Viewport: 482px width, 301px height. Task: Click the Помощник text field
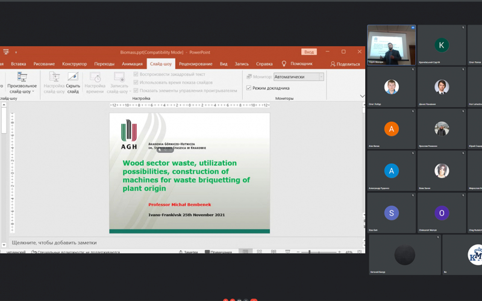click(302, 64)
